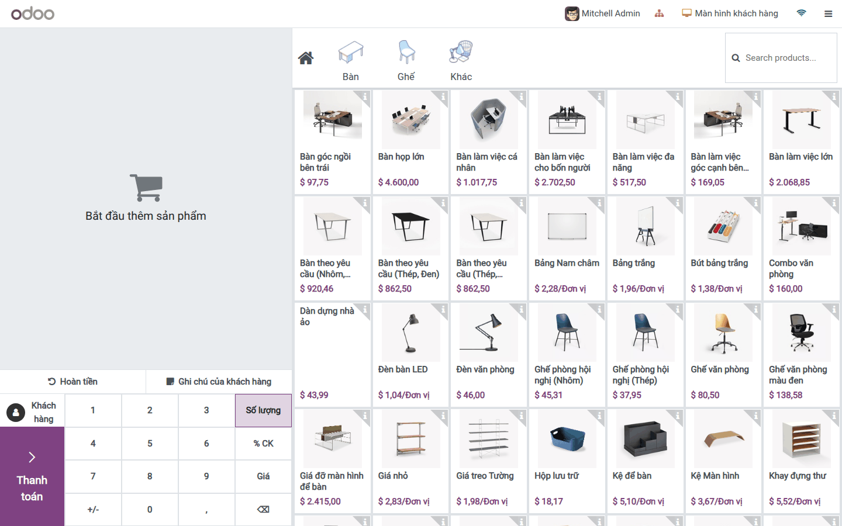
Task: Click the company hierarchy icon
Action: (x=660, y=13)
